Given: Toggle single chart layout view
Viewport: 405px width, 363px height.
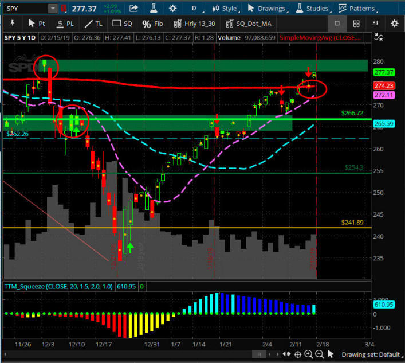Looking at the screenshot, I should 337,24.
